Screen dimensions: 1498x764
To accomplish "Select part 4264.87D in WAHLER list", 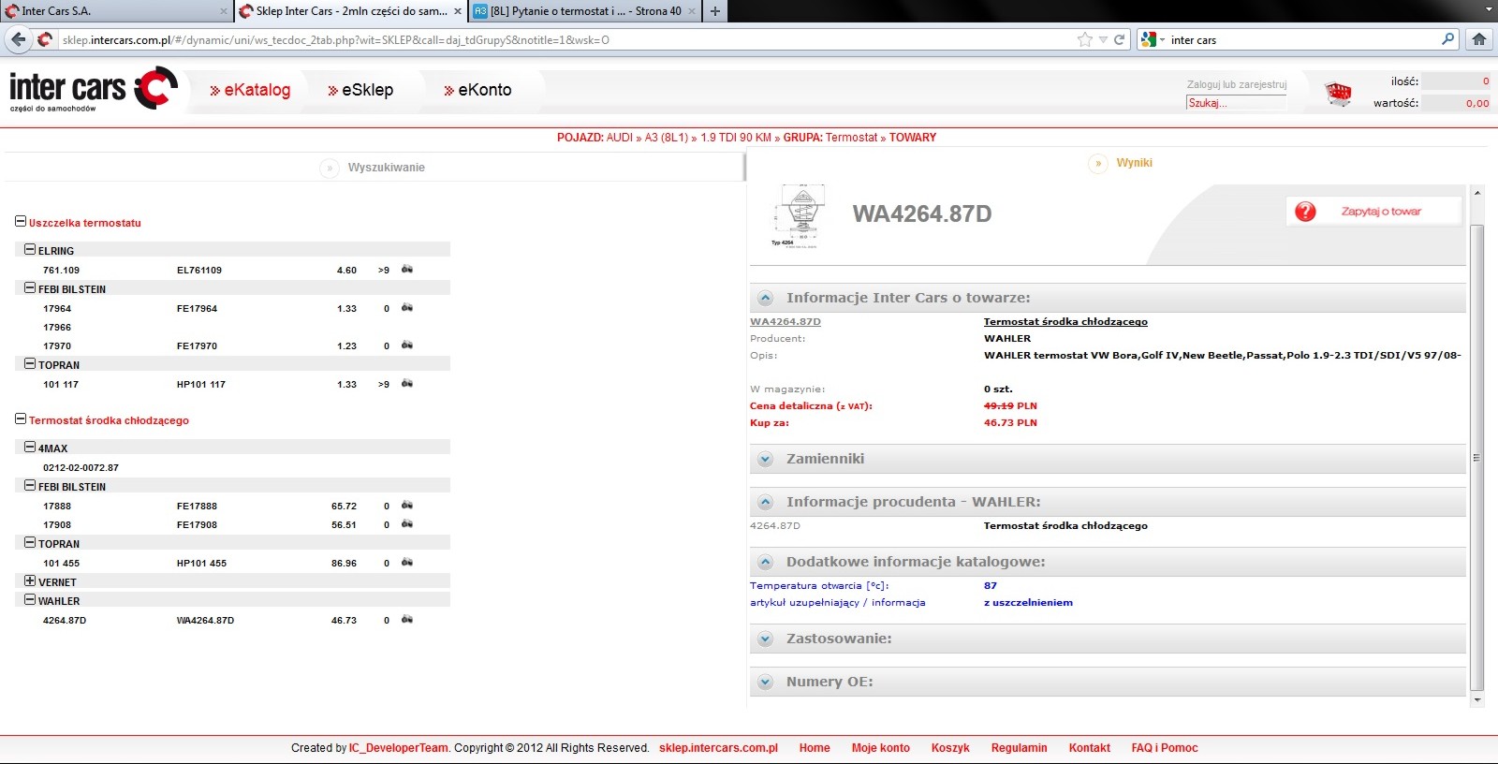I will pos(65,620).
